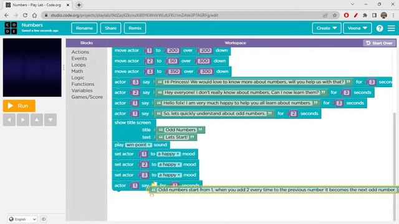399x224 pixels.
Task: Click 'Hi Princess!' say text block
Action: pos(254,82)
